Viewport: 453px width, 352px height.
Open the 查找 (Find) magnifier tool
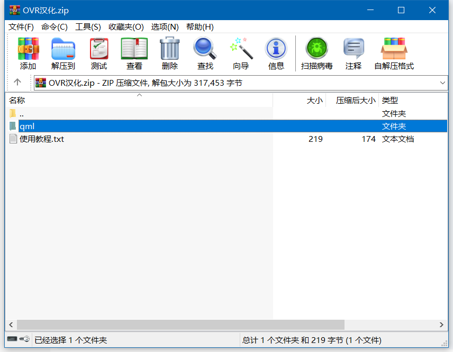(205, 53)
